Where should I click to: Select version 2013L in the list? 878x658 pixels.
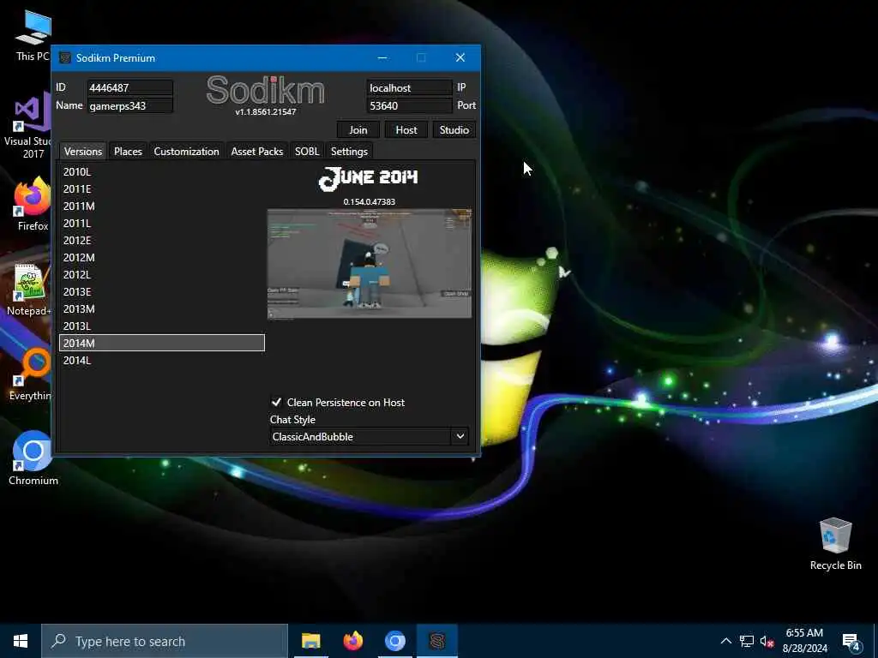coord(162,326)
